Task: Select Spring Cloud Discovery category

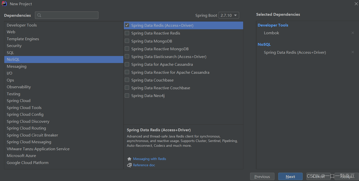Action: [64, 121]
